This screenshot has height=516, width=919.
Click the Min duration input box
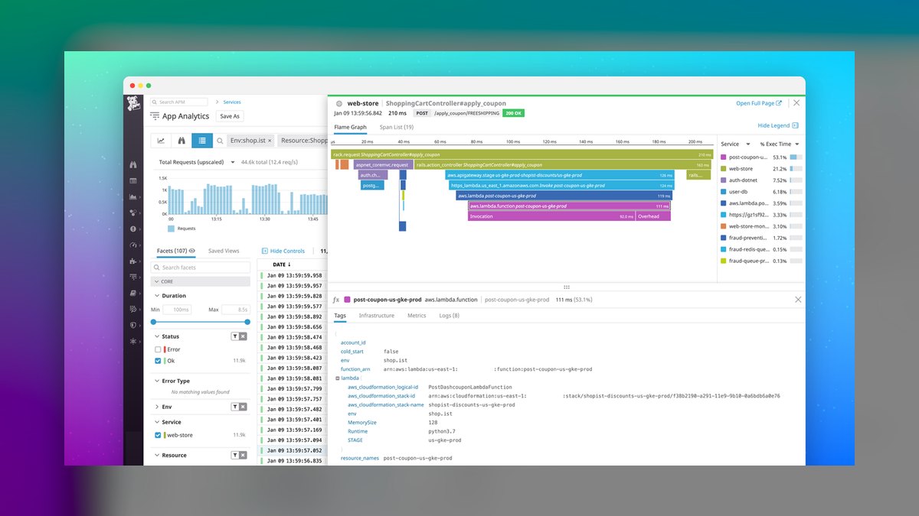coord(178,310)
